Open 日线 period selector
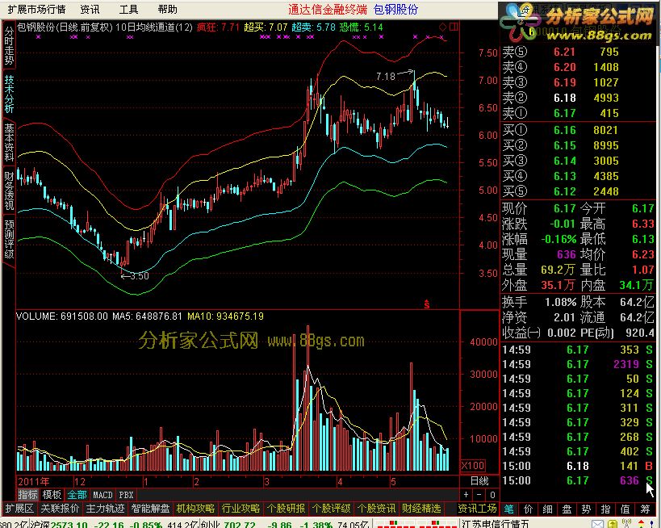This screenshot has width=661, height=528. pos(479,481)
